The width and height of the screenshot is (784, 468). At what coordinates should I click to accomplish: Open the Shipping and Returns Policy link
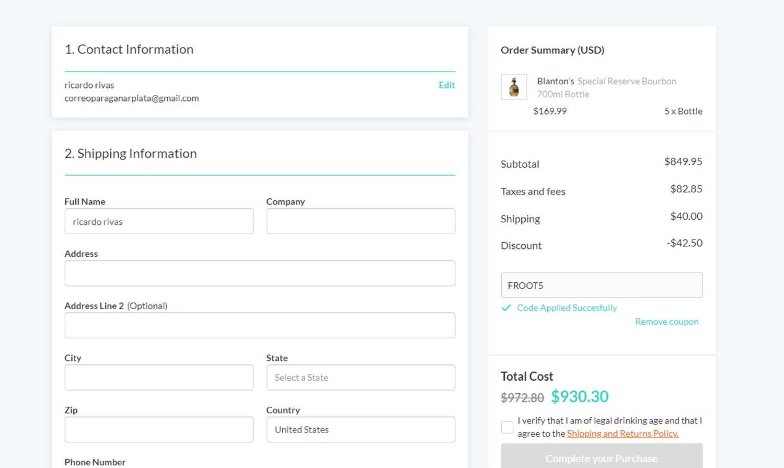pyautogui.click(x=622, y=433)
